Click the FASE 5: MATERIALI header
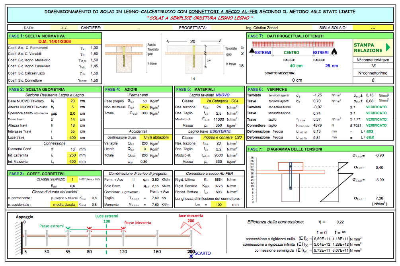 pos(209,89)
